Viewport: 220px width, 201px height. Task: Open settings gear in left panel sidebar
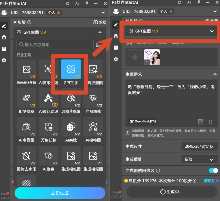tap(4, 60)
